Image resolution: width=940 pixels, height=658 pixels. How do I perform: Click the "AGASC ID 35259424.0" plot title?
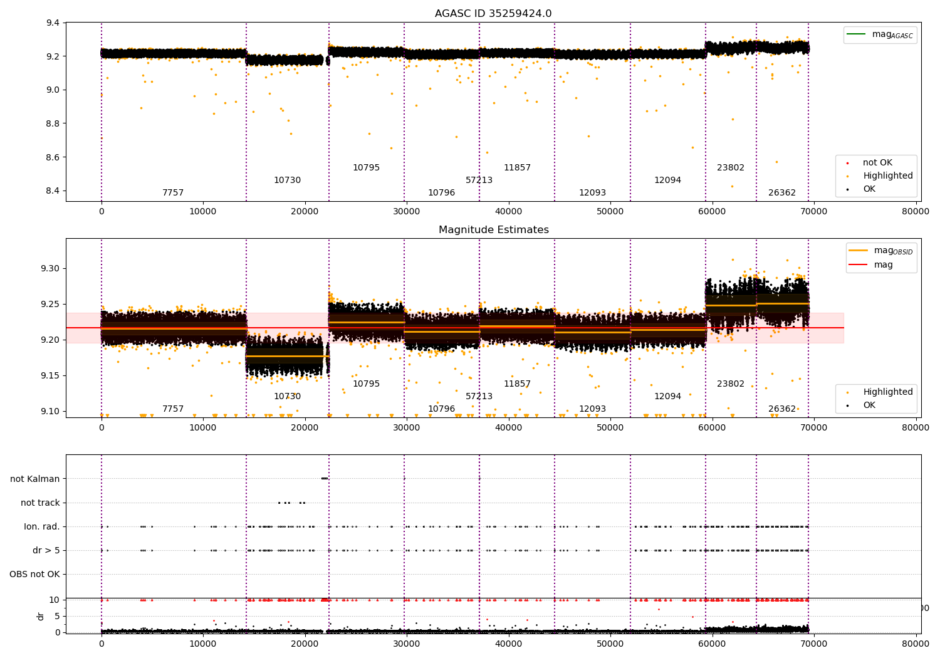[x=493, y=14]
